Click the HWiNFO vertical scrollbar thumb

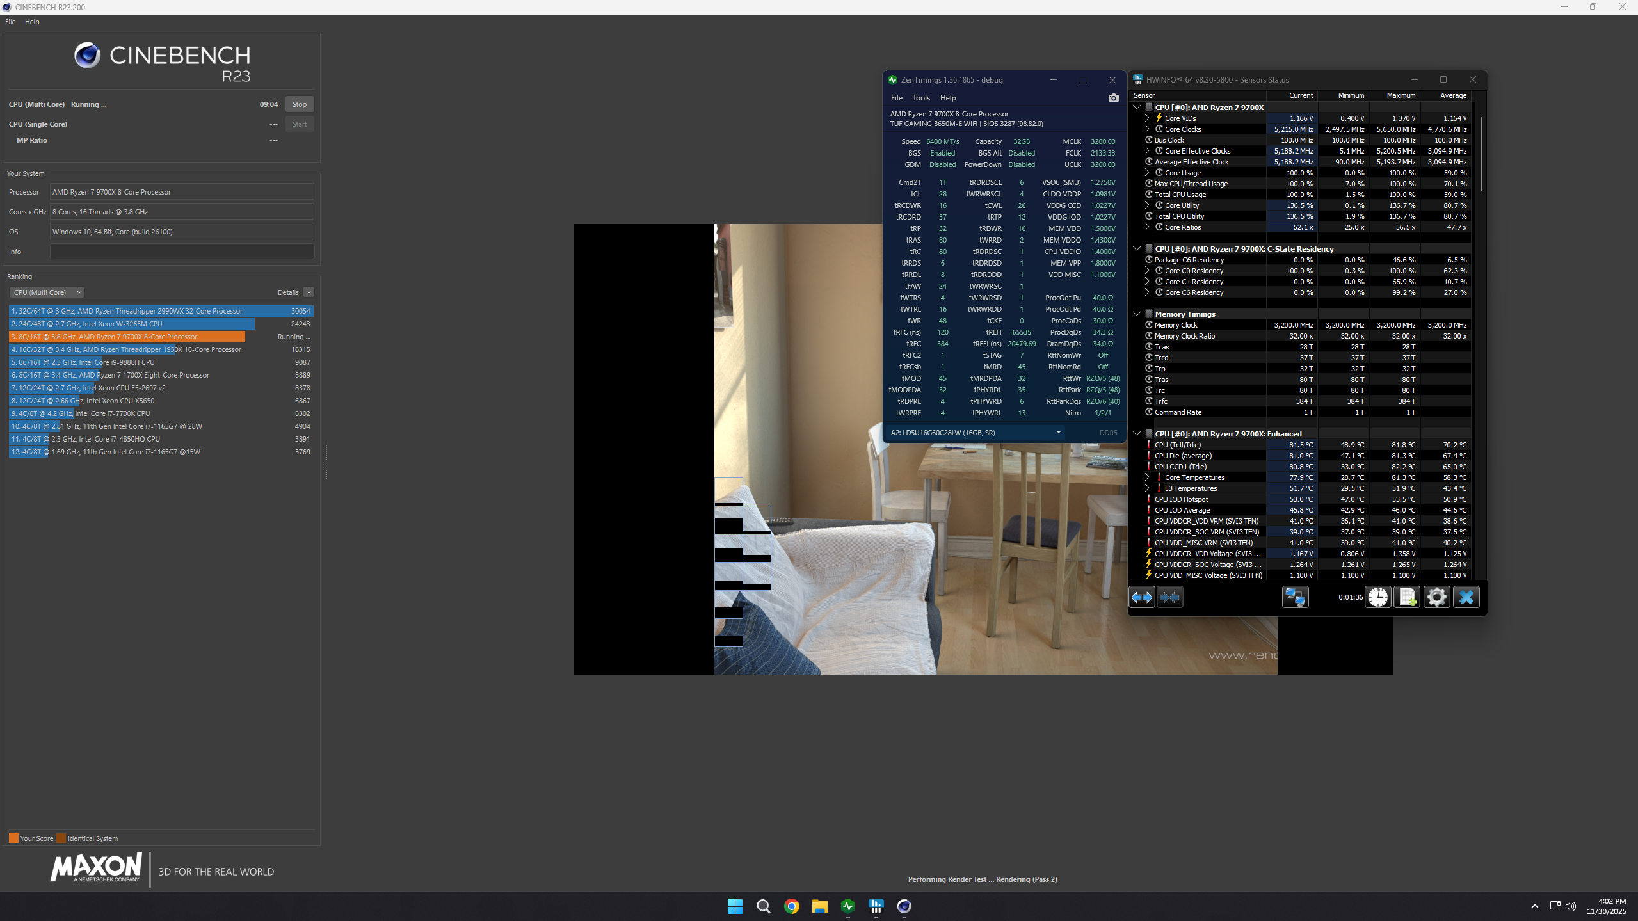pos(1481,154)
